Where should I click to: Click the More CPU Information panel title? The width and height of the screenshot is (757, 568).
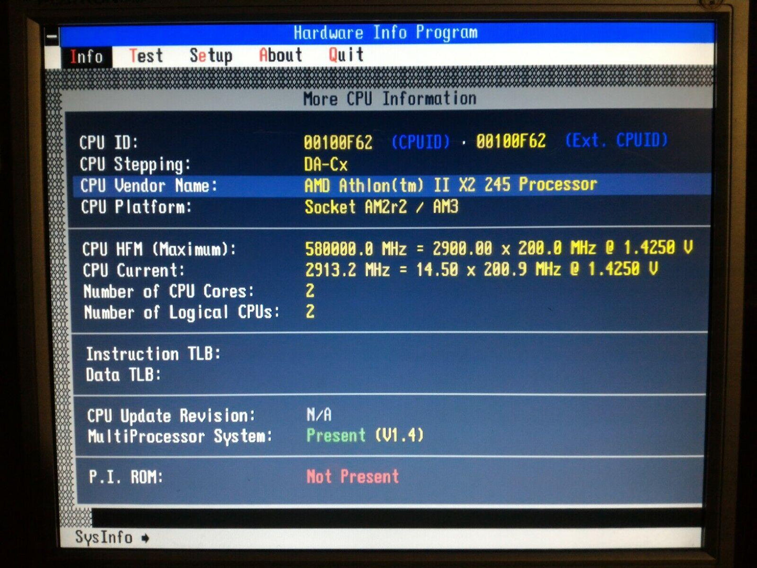[390, 99]
